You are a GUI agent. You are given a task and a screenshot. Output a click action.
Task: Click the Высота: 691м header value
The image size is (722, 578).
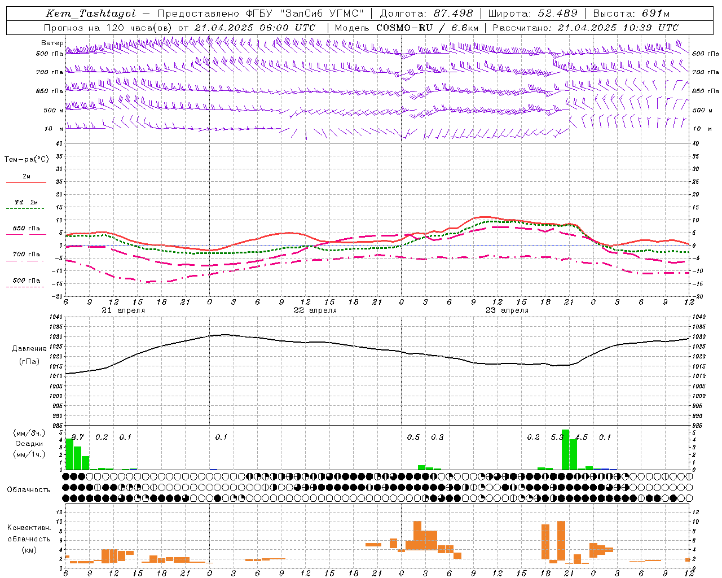pyautogui.click(x=632, y=14)
